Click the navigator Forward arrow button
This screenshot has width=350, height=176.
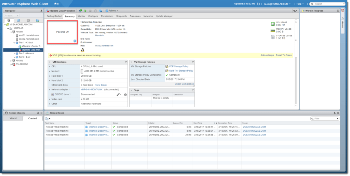pyautogui.click(x=18, y=16)
